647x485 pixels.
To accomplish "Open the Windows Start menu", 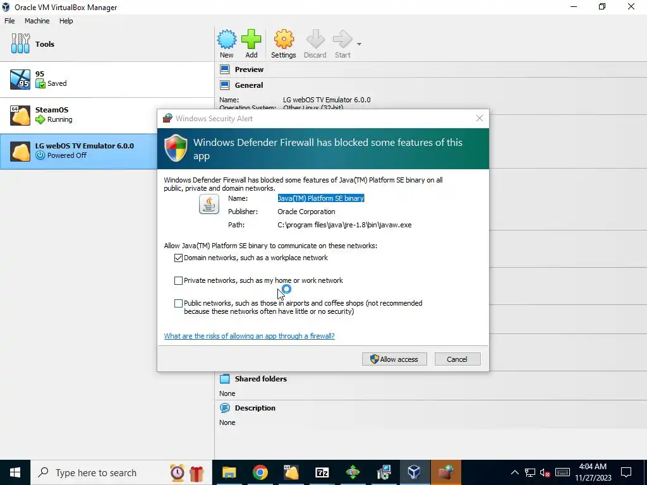I will [15, 472].
